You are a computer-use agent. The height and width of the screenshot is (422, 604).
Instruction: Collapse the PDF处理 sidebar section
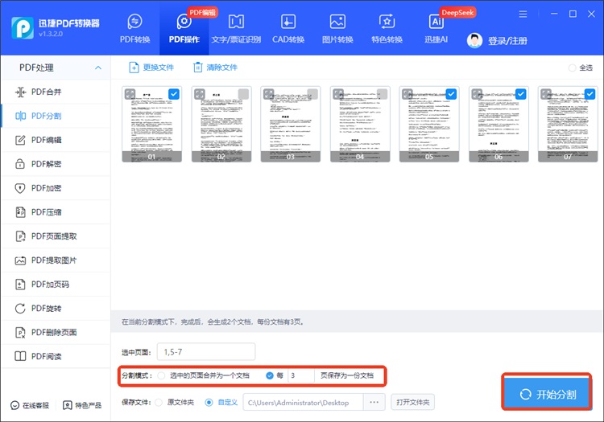pyautogui.click(x=98, y=68)
